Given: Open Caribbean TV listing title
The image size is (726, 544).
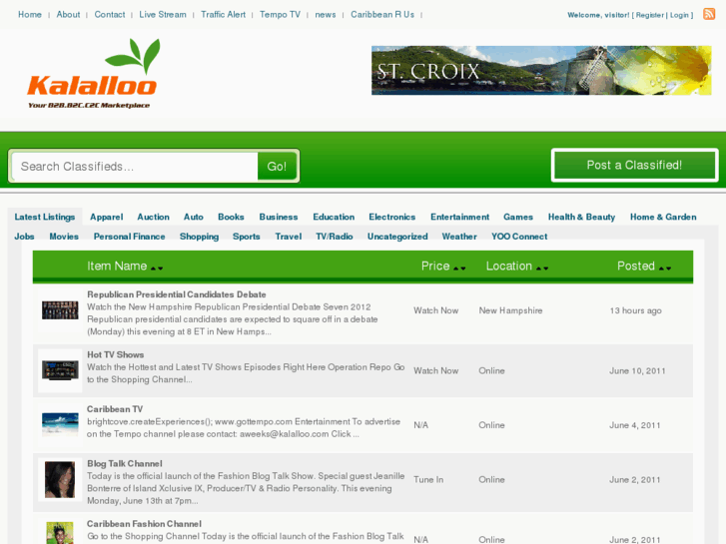Looking at the screenshot, I should click(115, 409).
